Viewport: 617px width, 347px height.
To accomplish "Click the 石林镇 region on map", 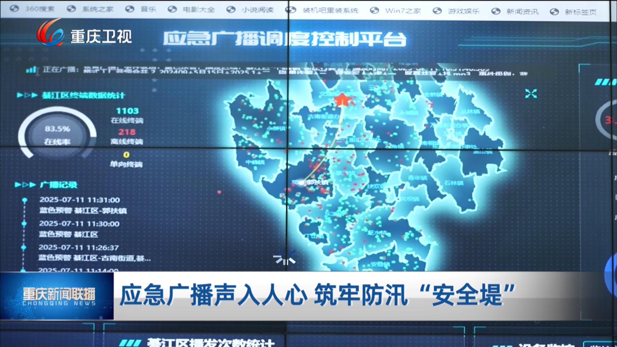I will click(453, 183).
